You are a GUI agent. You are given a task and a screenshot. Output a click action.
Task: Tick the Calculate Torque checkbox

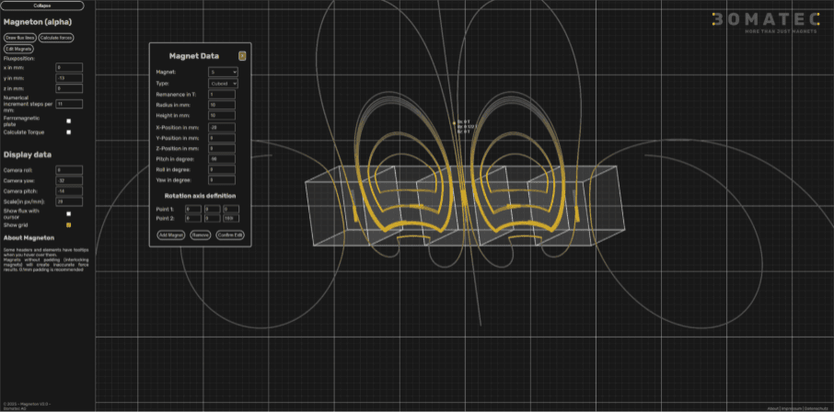coord(69,132)
